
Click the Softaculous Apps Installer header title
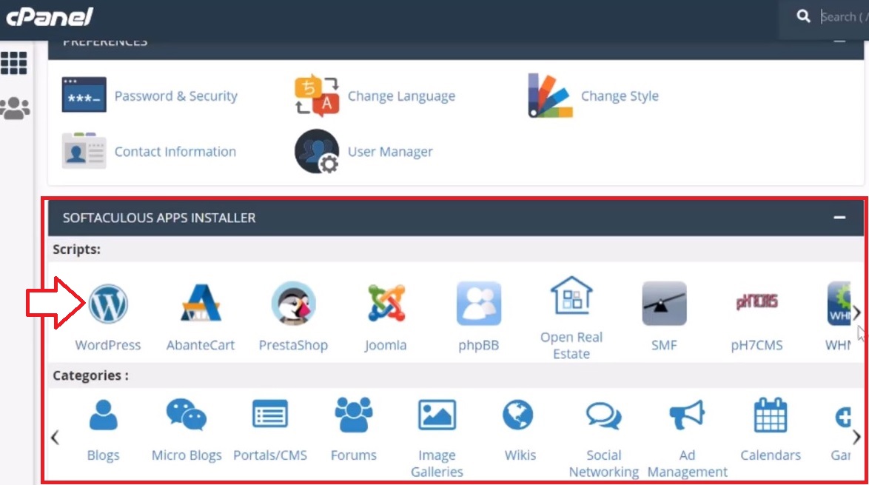click(x=159, y=218)
